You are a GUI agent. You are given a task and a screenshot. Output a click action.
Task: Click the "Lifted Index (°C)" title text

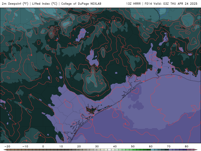45,4
